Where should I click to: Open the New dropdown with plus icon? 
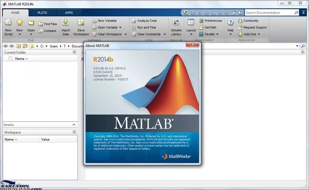[20, 27]
